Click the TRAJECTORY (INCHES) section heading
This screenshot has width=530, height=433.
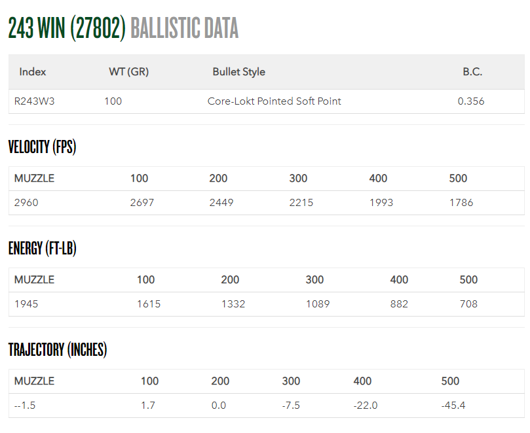tap(58, 350)
